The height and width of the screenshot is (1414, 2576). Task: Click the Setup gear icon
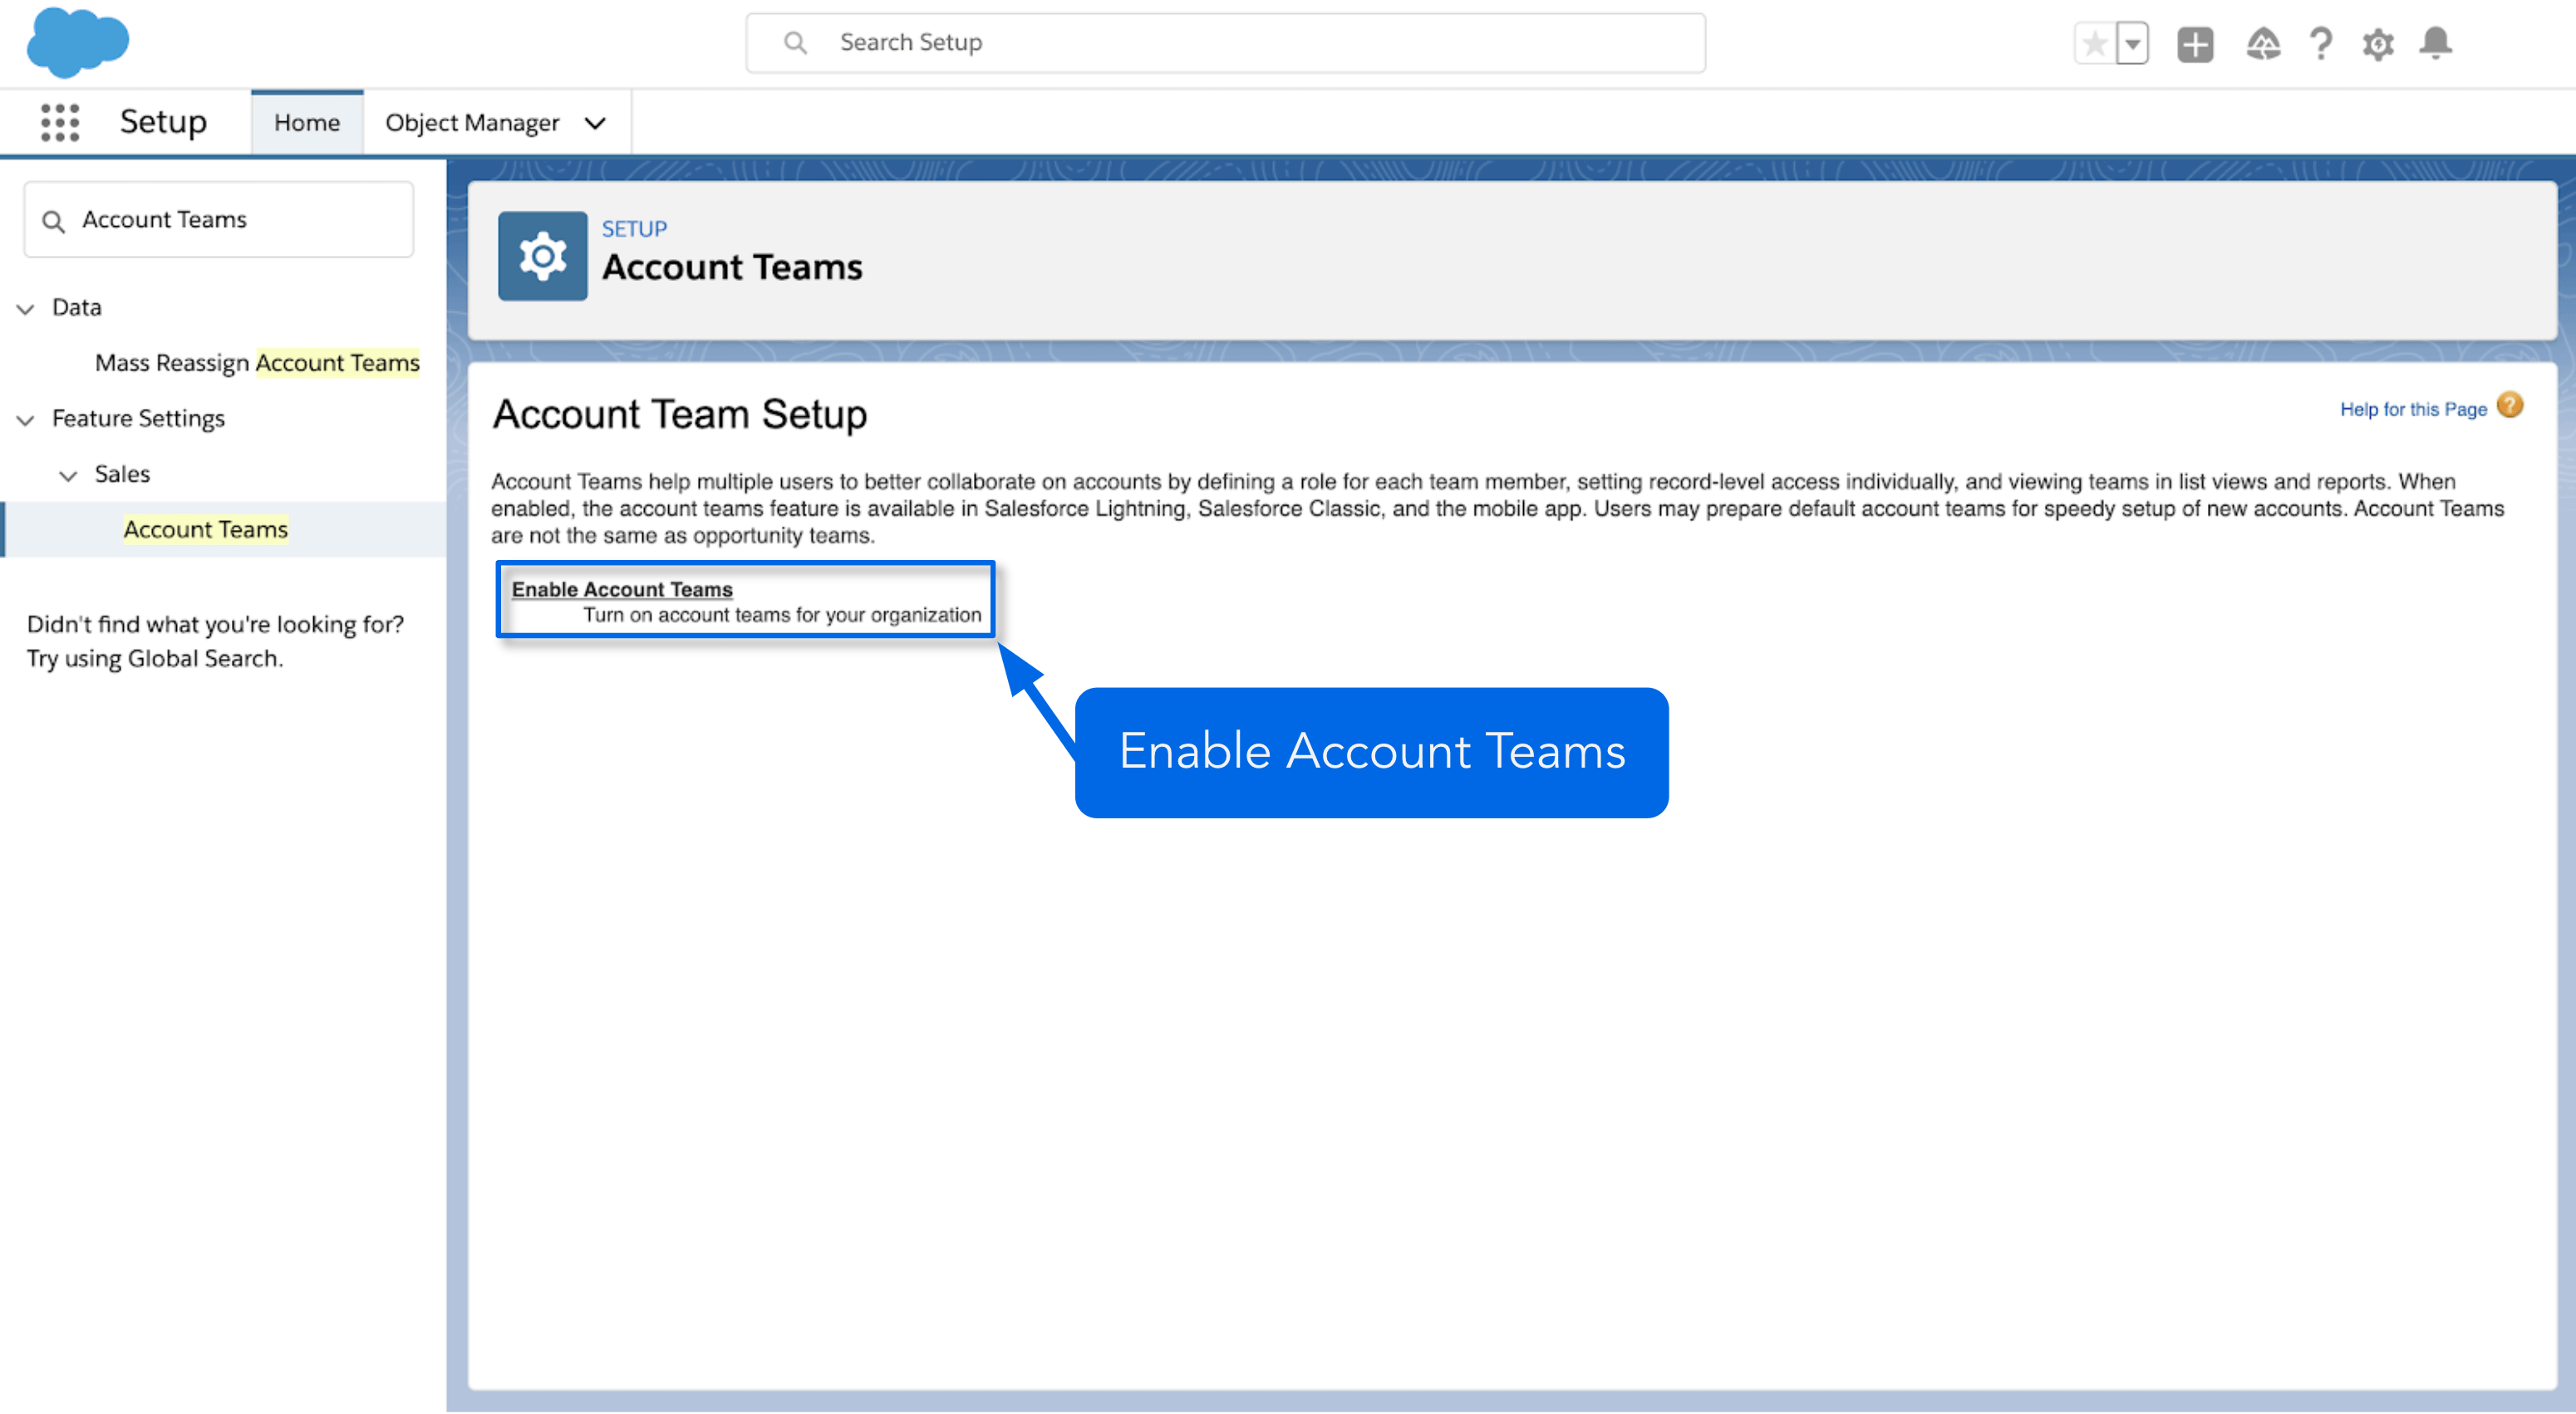(x=2379, y=43)
